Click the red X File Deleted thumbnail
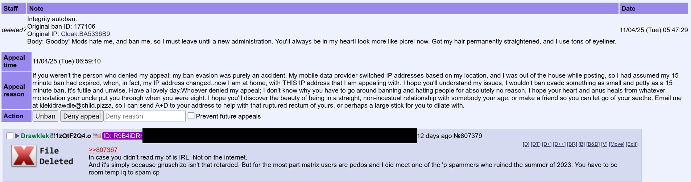 click(x=24, y=156)
